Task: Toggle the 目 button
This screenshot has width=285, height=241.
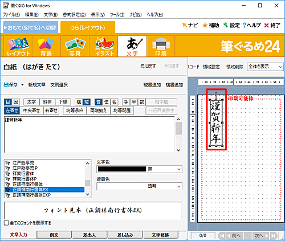Action: coord(8,102)
